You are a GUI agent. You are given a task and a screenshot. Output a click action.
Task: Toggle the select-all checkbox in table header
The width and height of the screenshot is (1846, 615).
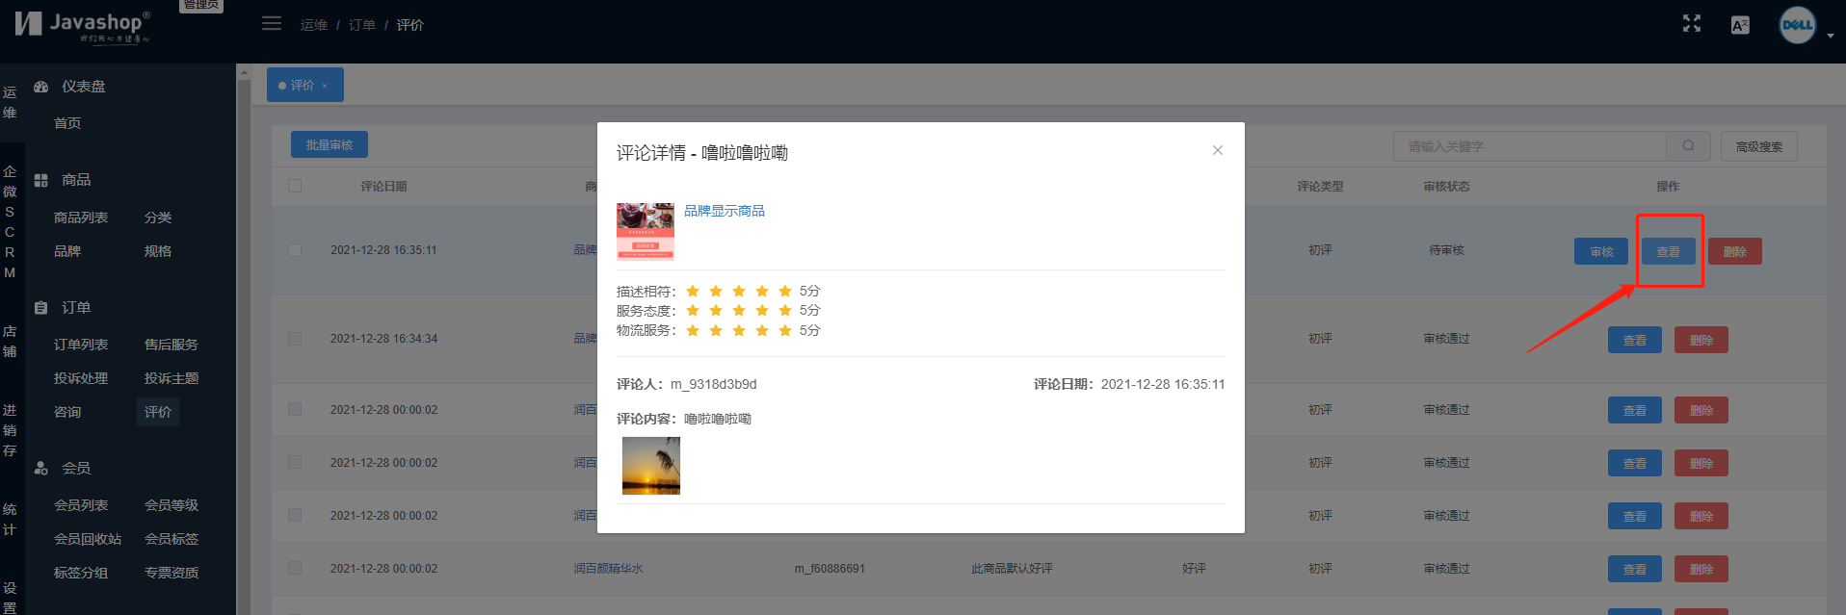click(x=295, y=186)
